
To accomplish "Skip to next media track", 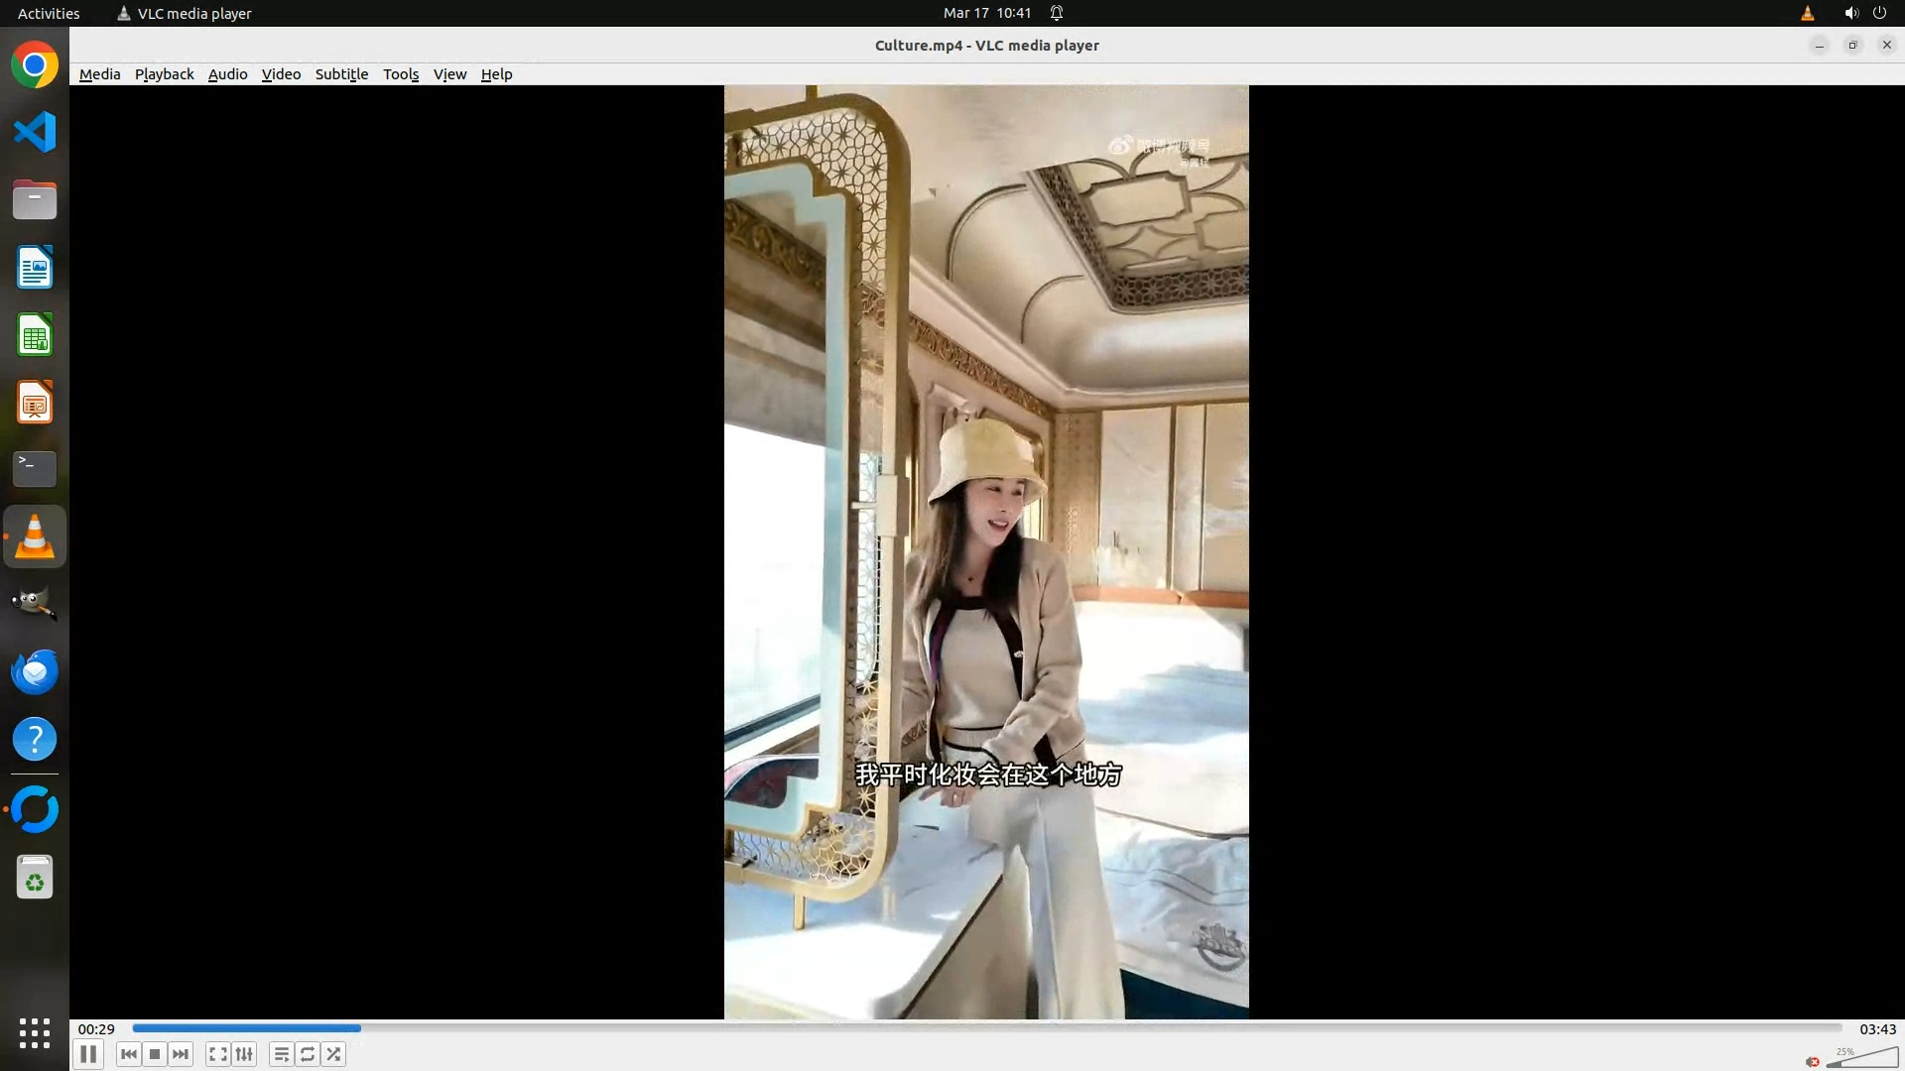I will pyautogui.click(x=181, y=1054).
